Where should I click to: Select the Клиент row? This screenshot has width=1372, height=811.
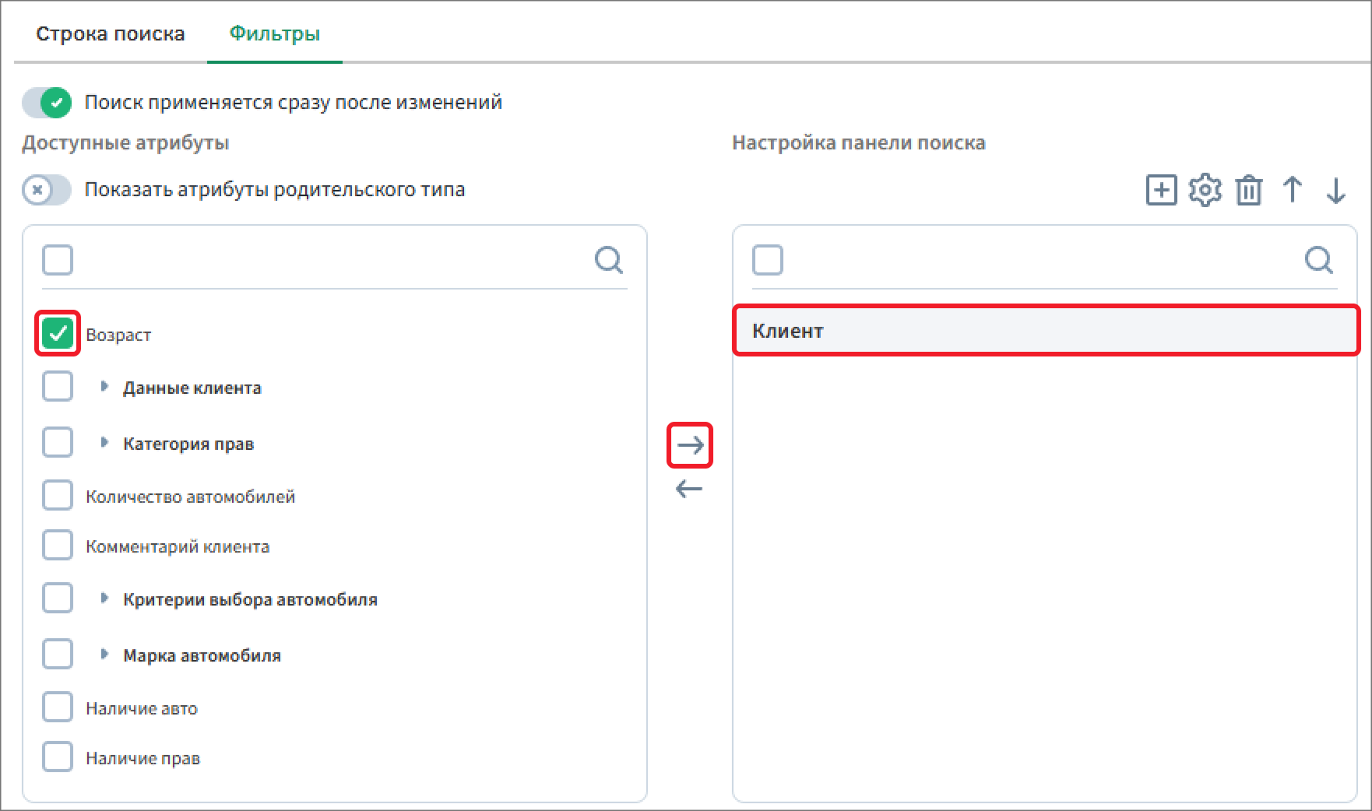[x=1045, y=331]
